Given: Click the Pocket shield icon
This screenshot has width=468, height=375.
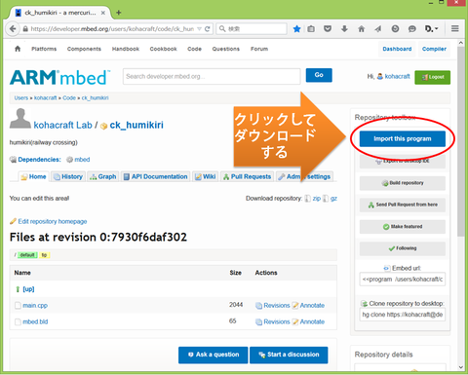Looking at the screenshot, I should tap(328, 29).
